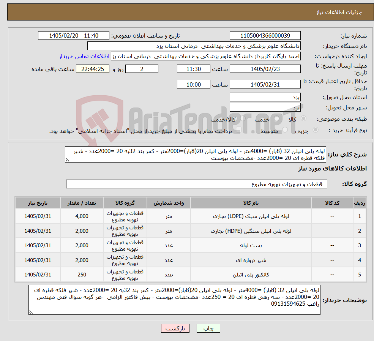374x341 pixels.
Task: Click the goods group field قطعات و تجهیزات تهویه مطبوع
Action: pos(197,184)
